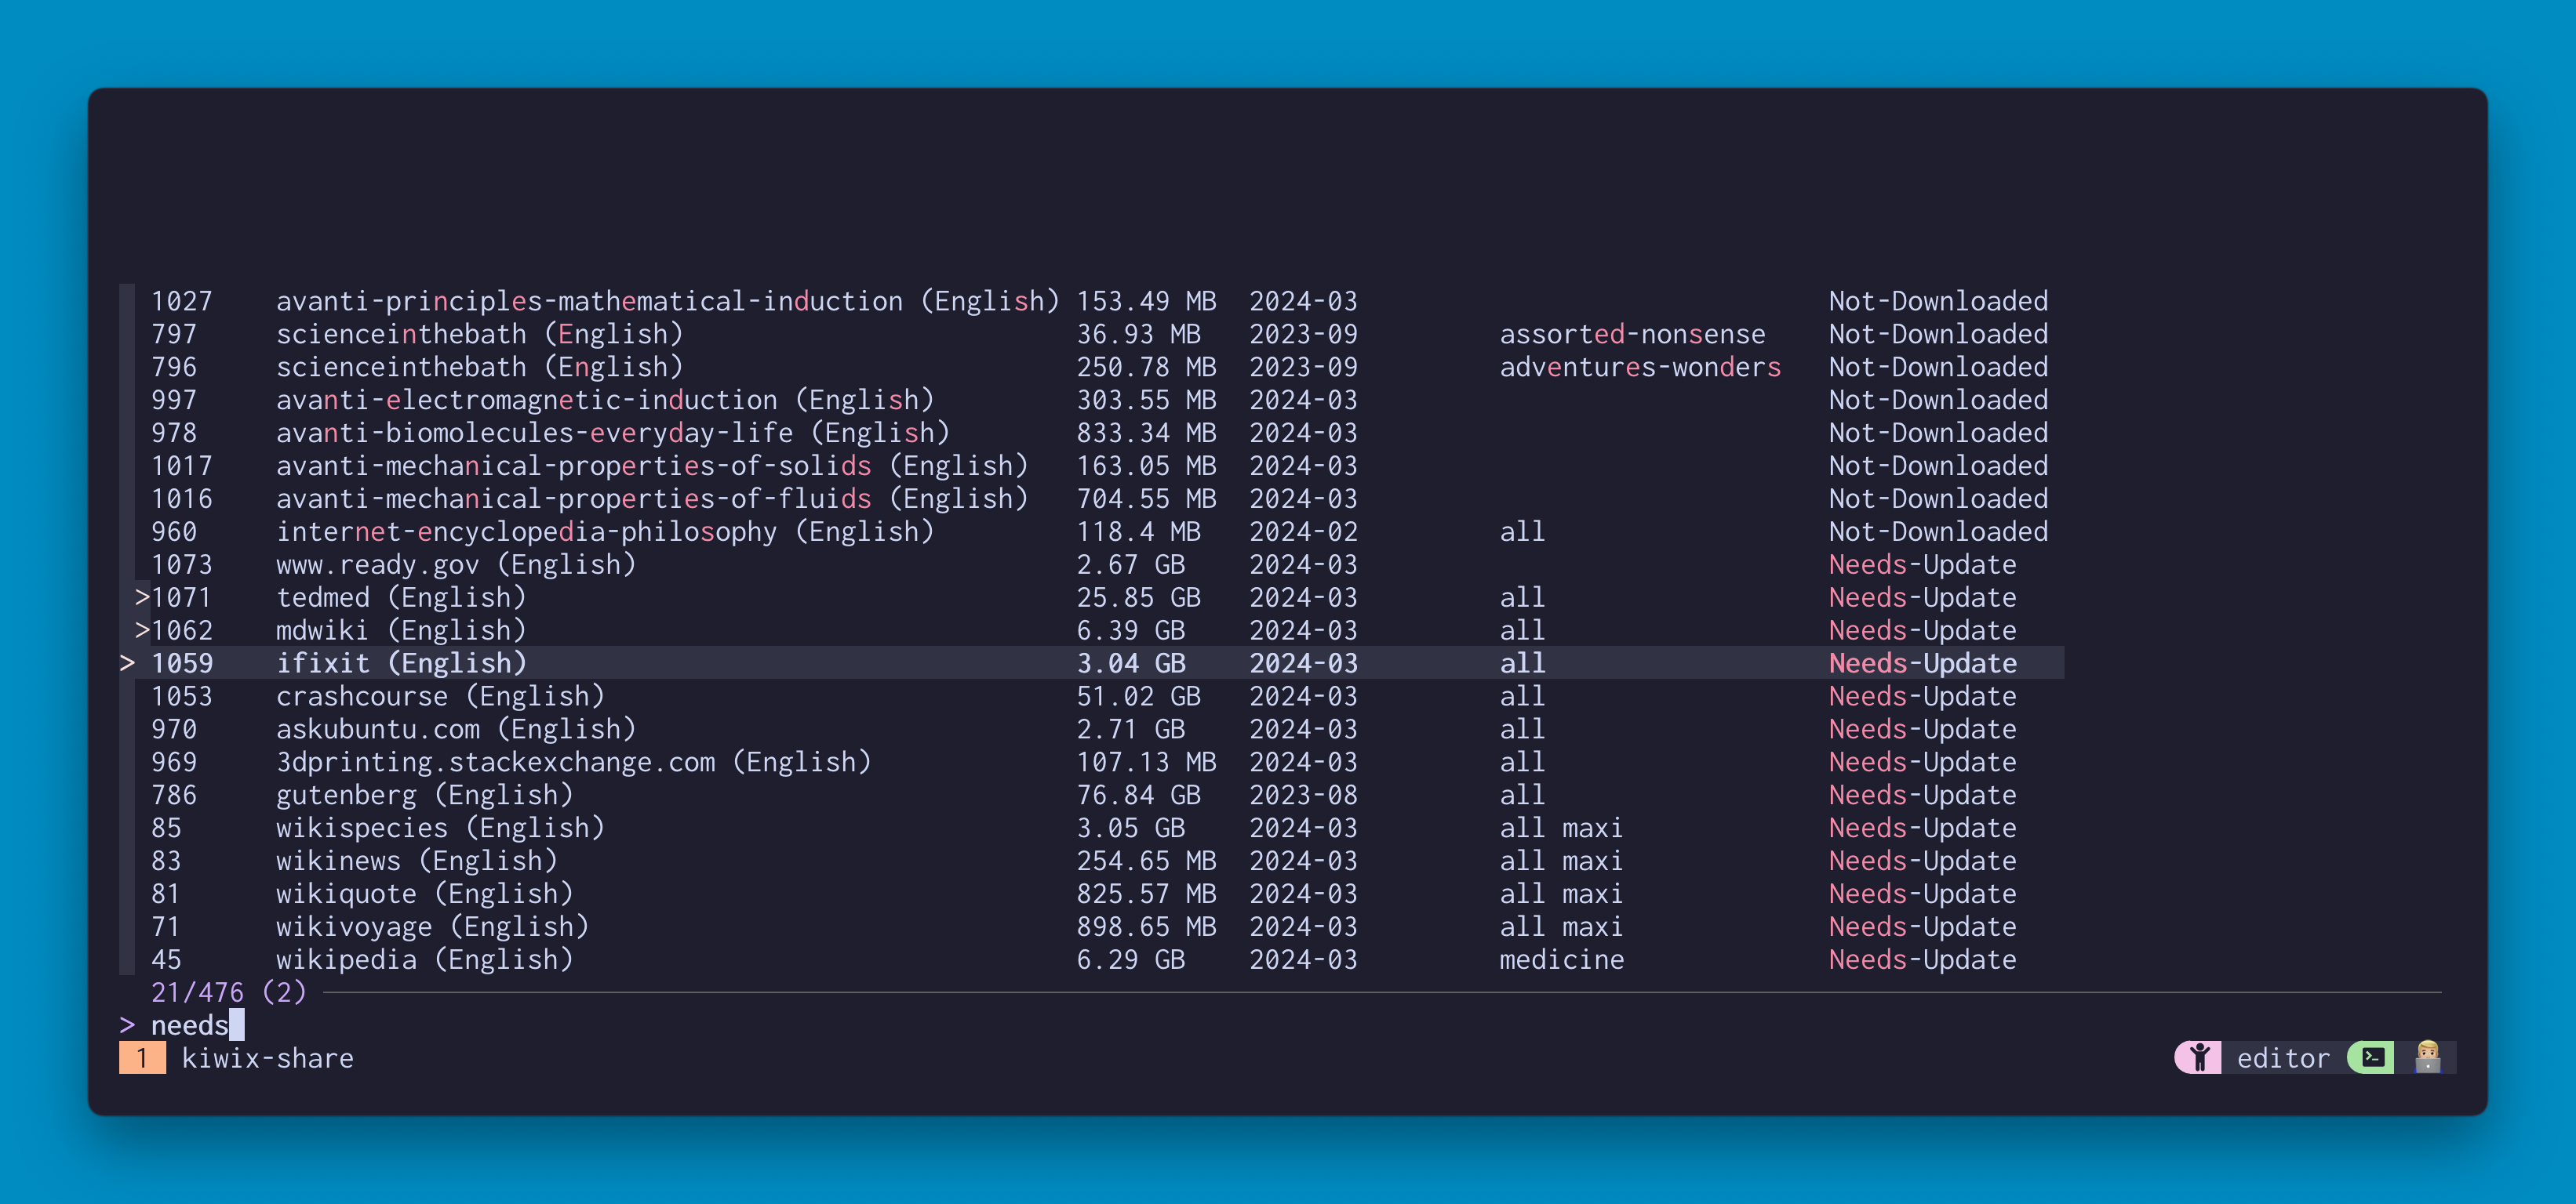Click the 153.49 MB size value
The width and height of the screenshot is (2576, 1204).
pyautogui.click(x=1146, y=301)
